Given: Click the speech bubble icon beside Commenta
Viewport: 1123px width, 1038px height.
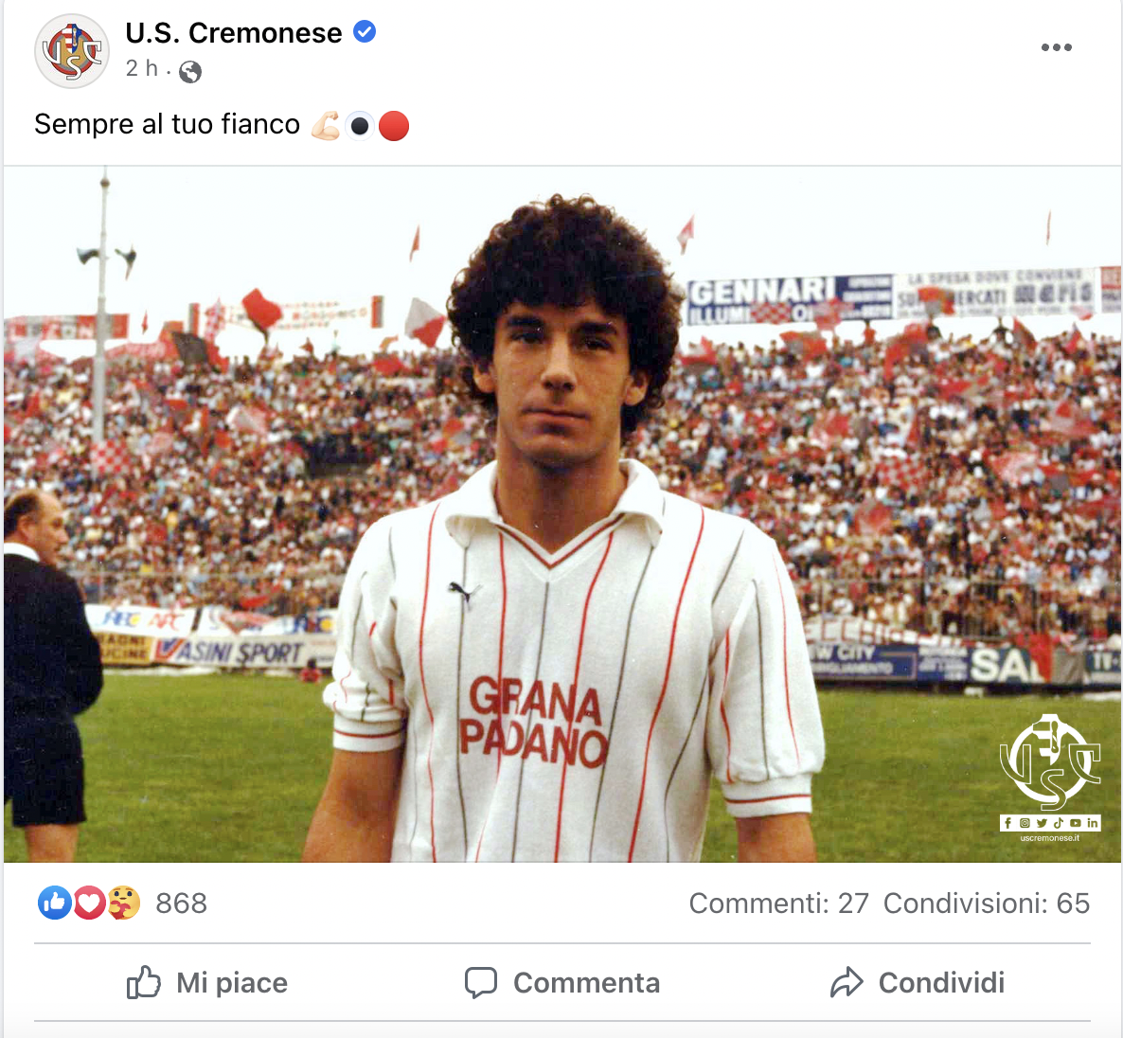Looking at the screenshot, I should pyautogui.click(x=481, y=983).
